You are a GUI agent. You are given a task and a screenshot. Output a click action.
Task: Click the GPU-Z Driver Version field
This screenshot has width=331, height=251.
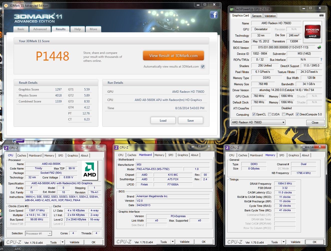coord(287,90)
